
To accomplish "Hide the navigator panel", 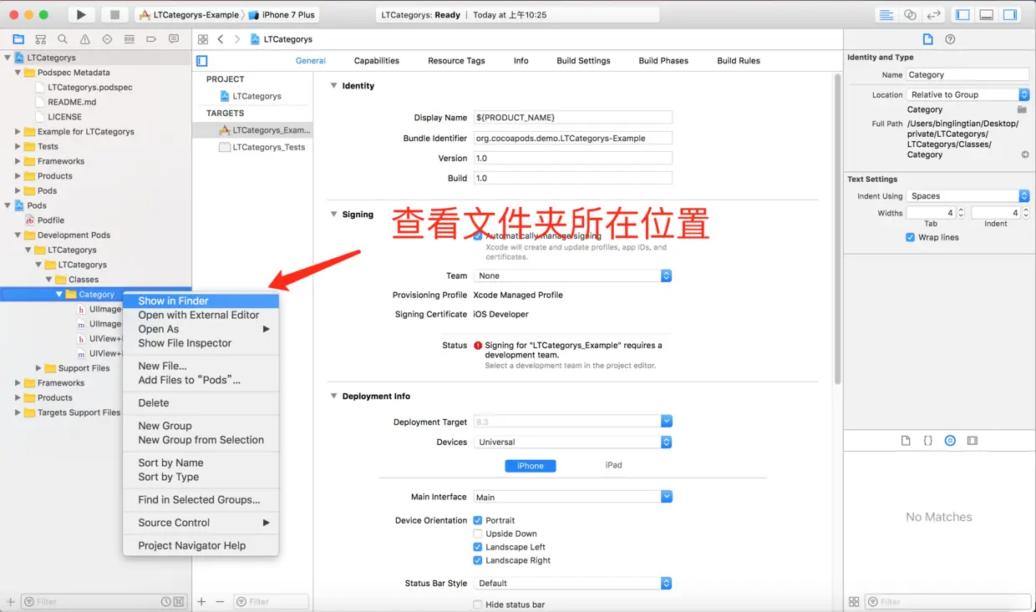I will coord(963,15).
